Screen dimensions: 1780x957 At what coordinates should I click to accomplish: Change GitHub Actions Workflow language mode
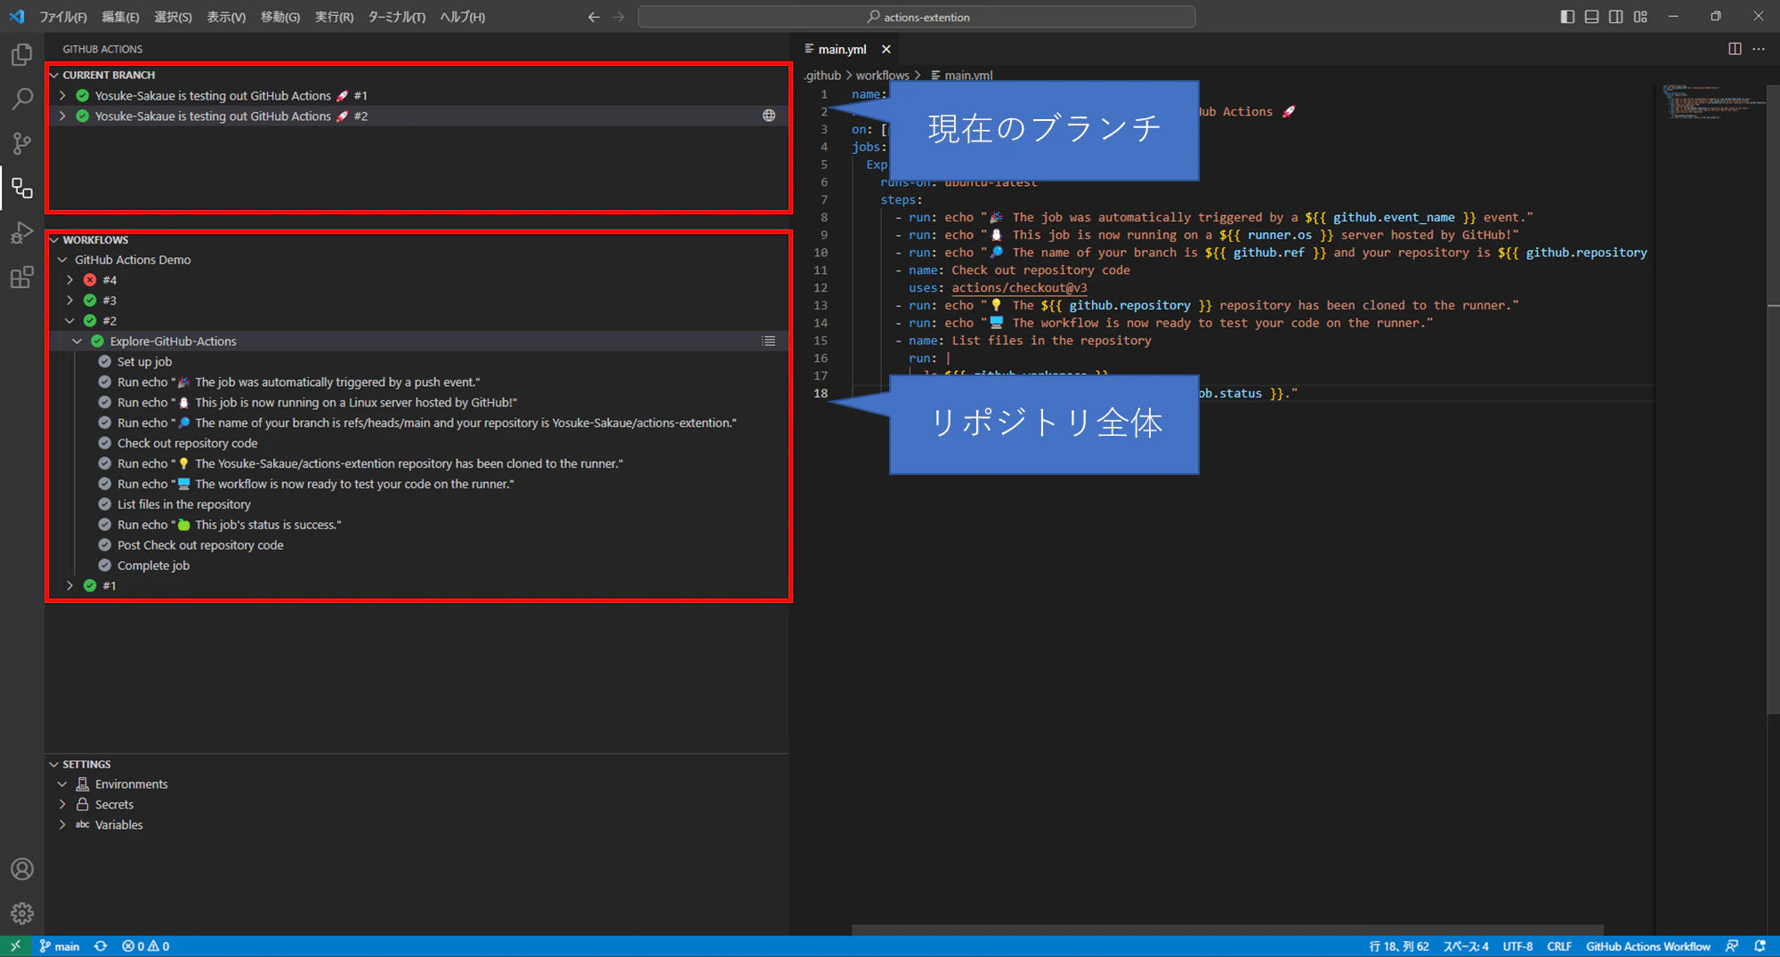(1648, 946)
